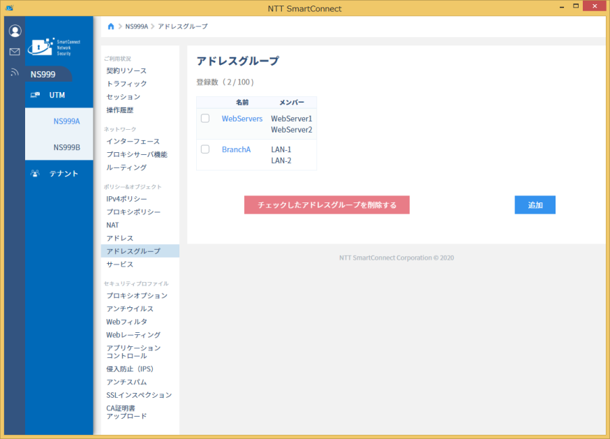Screen dimensions: 610x439
Task: Check the BranchA address group checkbox
Action: click(x=205, y=149)
